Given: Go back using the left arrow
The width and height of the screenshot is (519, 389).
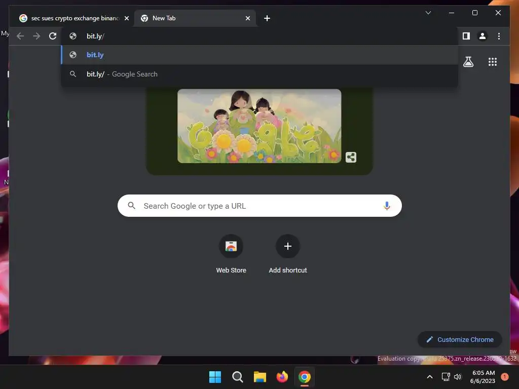Looking at the screenshot, I should pyautogui.click(x=20, y=36).
